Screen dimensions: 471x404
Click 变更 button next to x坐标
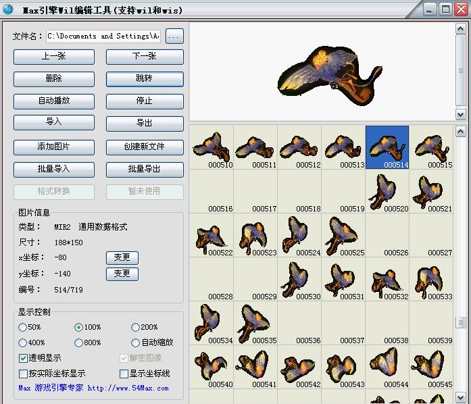tap(122, 257)
